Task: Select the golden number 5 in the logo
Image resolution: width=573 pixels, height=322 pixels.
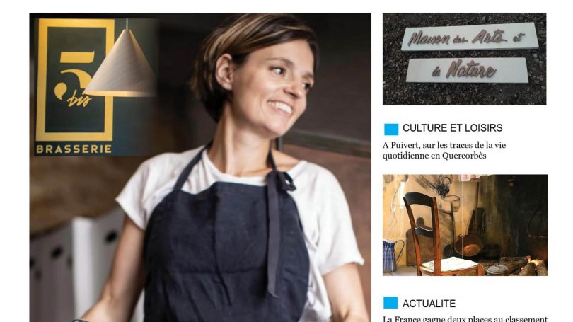Action: point(74,75)
